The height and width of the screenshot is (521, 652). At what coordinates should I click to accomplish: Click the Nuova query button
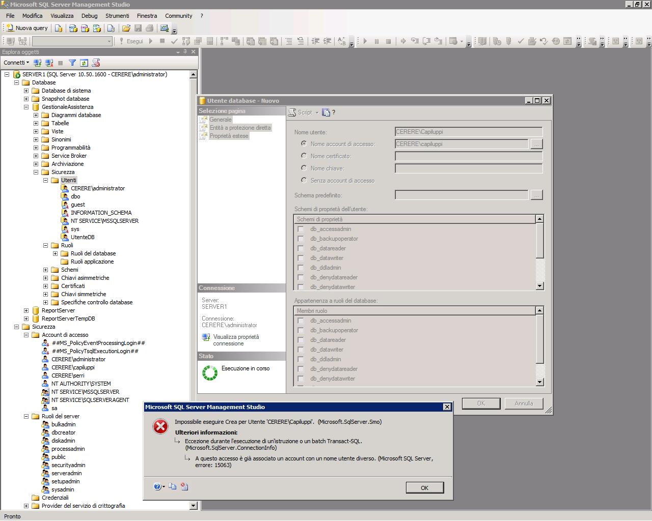pyautogui.click(x=26, y=28)
